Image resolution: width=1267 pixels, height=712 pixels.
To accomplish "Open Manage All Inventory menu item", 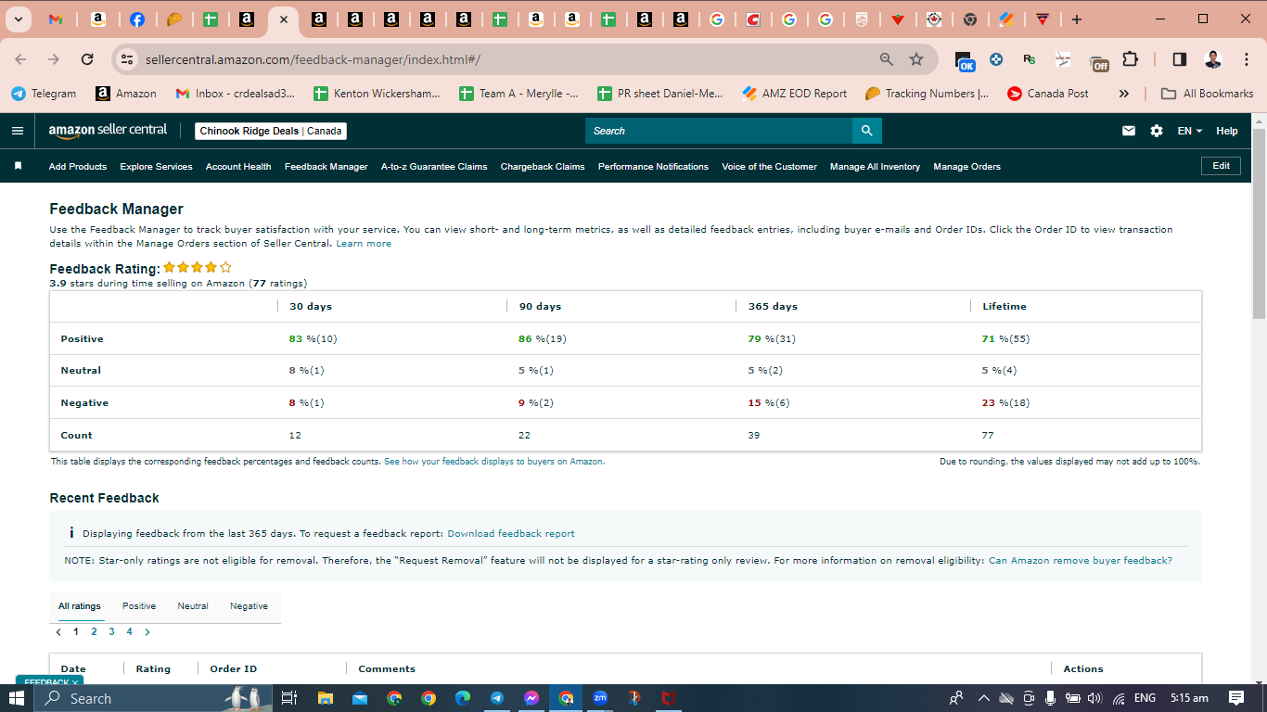I will [875, 167].
